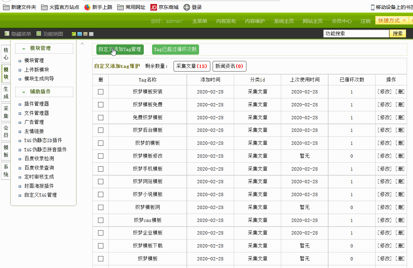Open the 内容发布 menu

(x=226, y=20)
